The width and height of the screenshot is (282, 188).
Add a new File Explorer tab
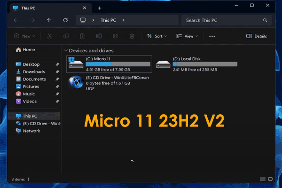point(100,8)
